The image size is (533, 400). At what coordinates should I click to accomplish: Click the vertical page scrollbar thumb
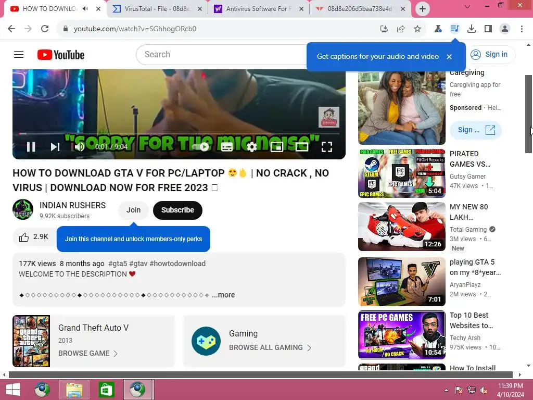coord(529,114)
